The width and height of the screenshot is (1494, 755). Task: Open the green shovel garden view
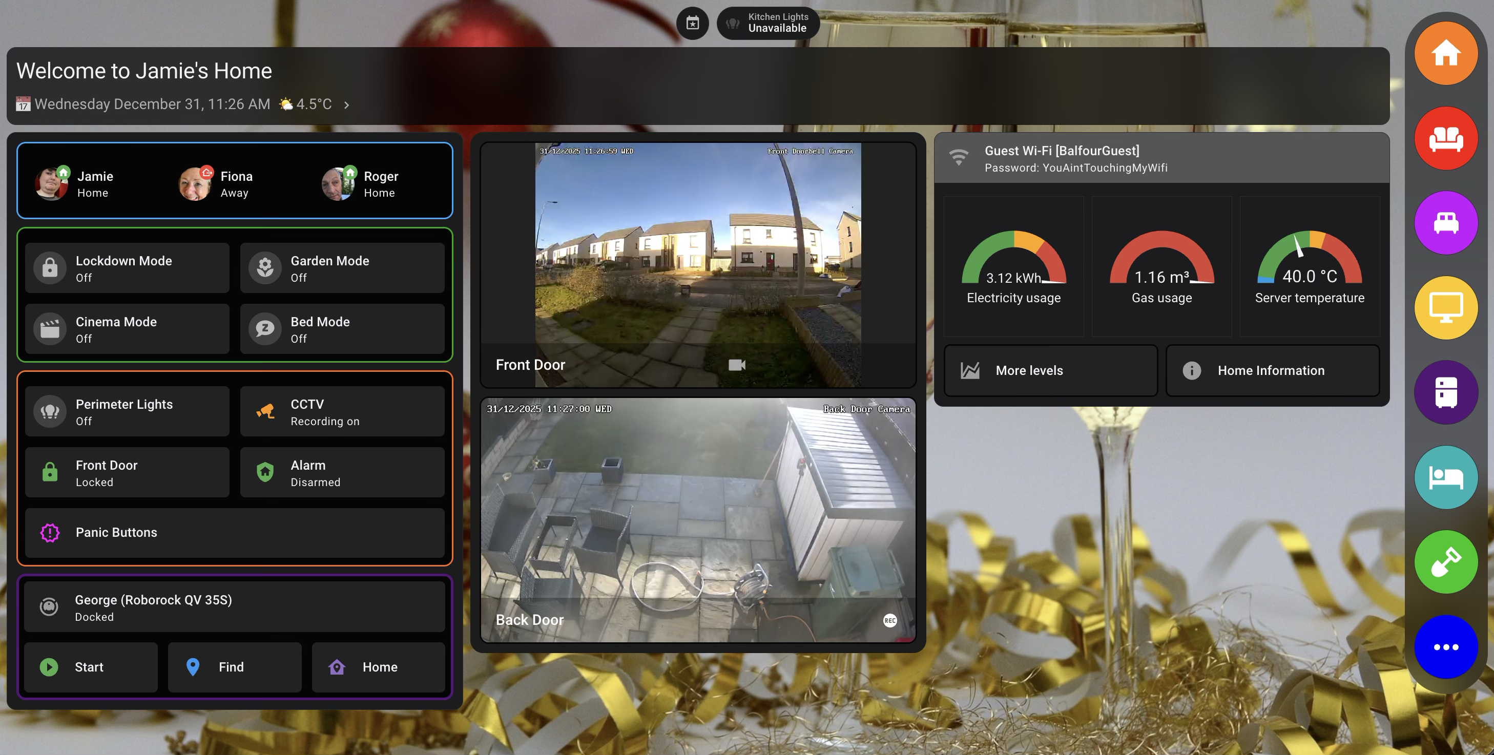[x=1445, y=562]
